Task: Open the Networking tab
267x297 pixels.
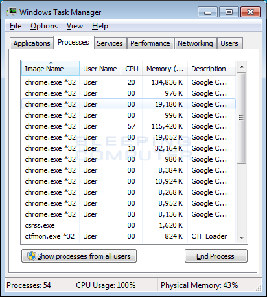Action: point(195,43)
